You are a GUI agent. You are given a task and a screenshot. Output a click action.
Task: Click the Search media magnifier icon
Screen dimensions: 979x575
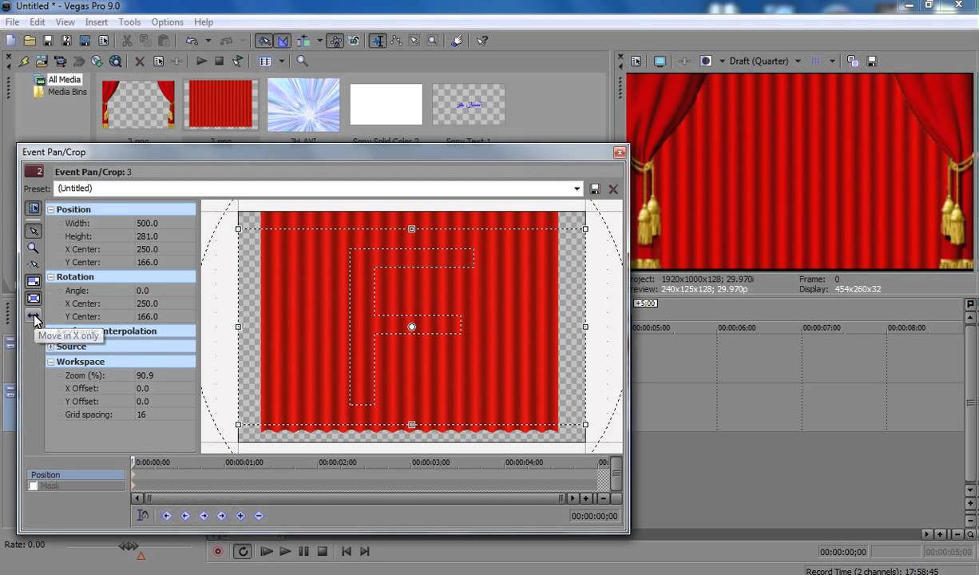302,61
